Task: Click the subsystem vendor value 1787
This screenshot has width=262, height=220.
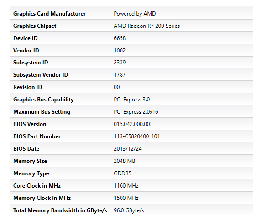Action: (120, 75)
